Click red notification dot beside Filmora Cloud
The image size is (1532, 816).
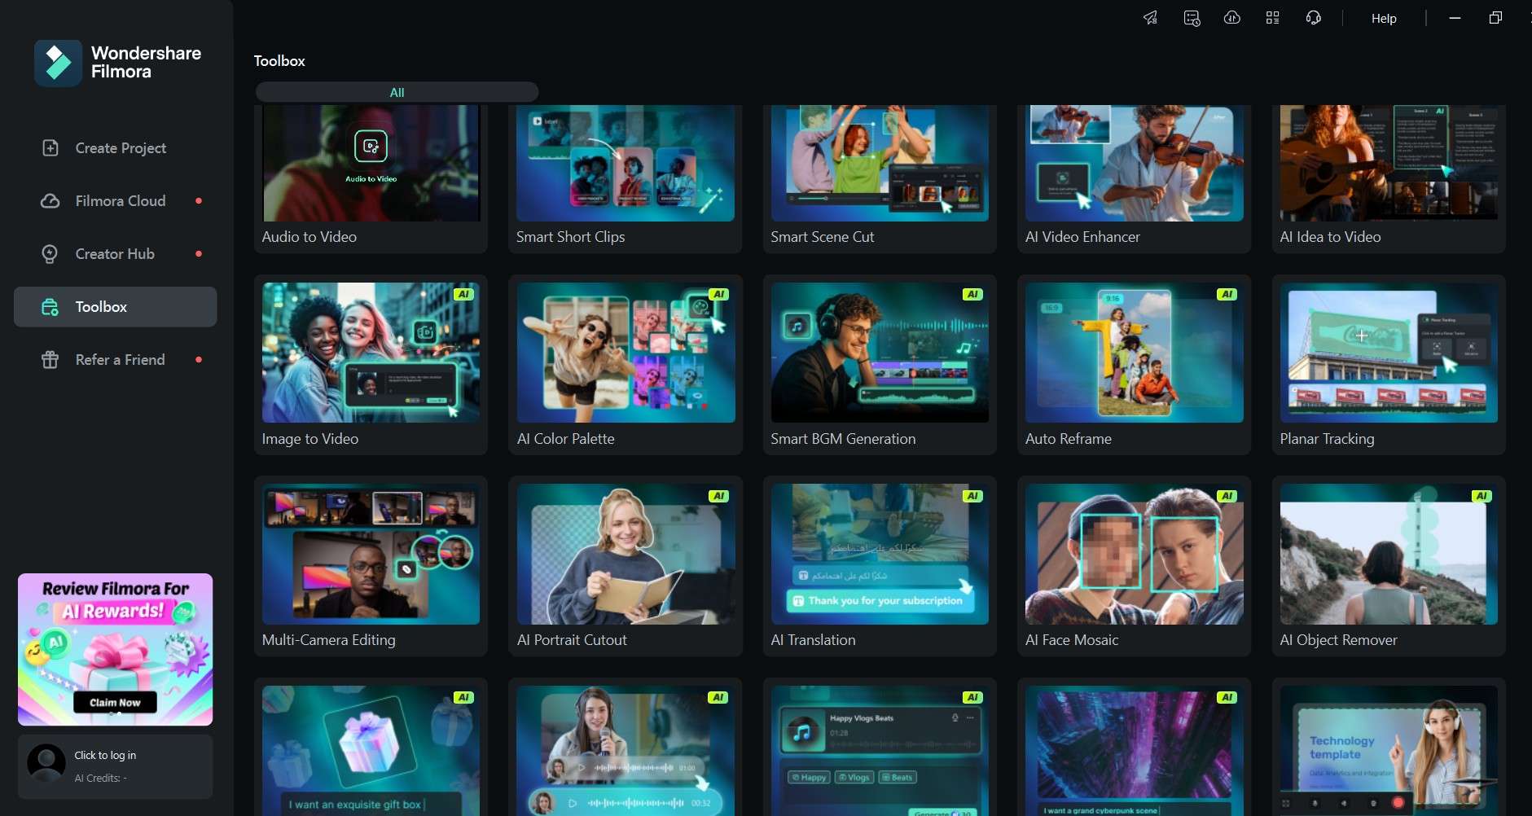(198, 201)
